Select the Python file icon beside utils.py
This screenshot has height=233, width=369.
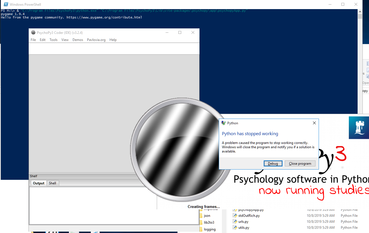(234, 227)
